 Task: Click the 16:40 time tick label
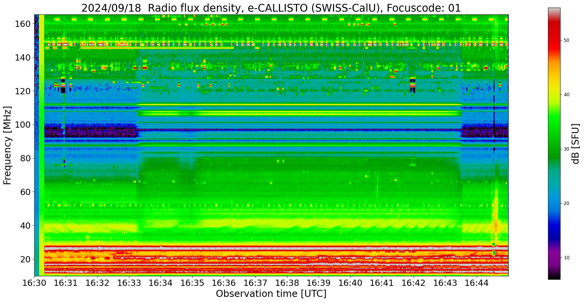(350, 283)
